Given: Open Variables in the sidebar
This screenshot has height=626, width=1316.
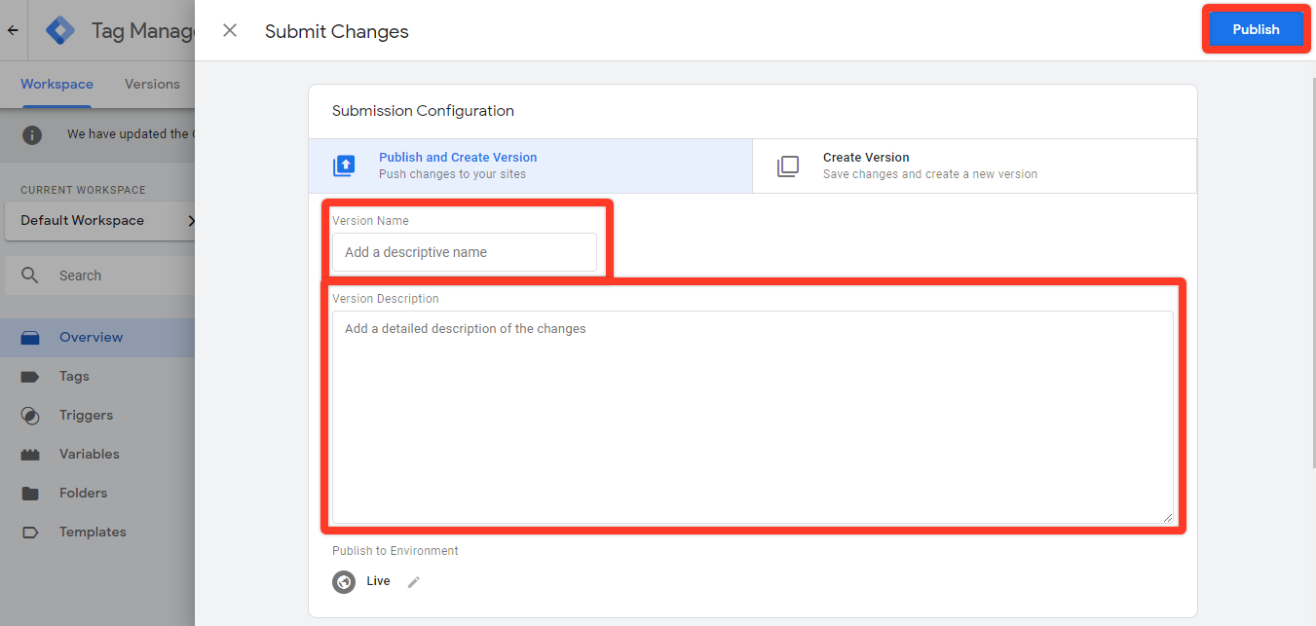Looking at the screenshot, I should pos(97,455).
